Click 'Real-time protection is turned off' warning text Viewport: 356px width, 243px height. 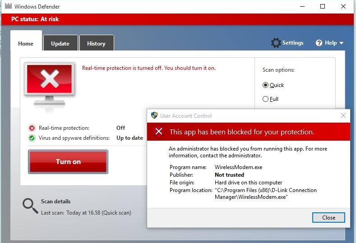(149, 68)
